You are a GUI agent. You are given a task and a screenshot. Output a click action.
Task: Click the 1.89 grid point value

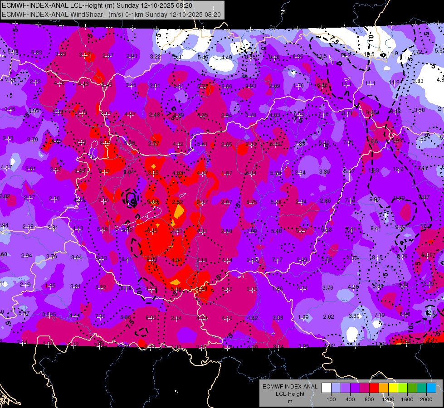pyautogui.click(x=304, y=317)
